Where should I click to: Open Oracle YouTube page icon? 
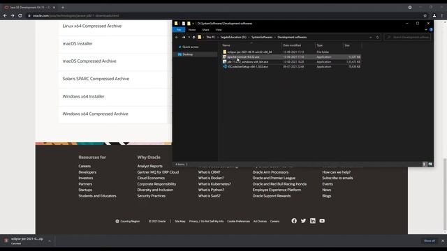click(x=322, y=221)
